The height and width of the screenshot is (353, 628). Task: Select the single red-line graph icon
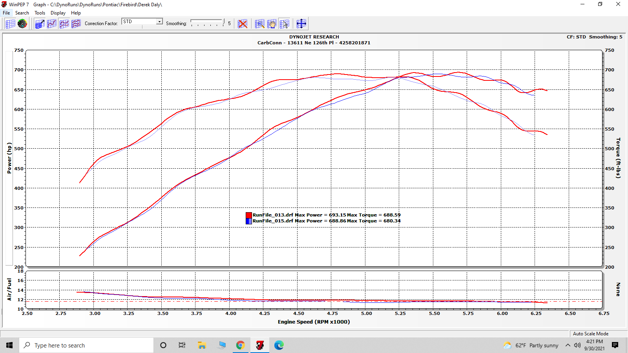click(52, 24)
